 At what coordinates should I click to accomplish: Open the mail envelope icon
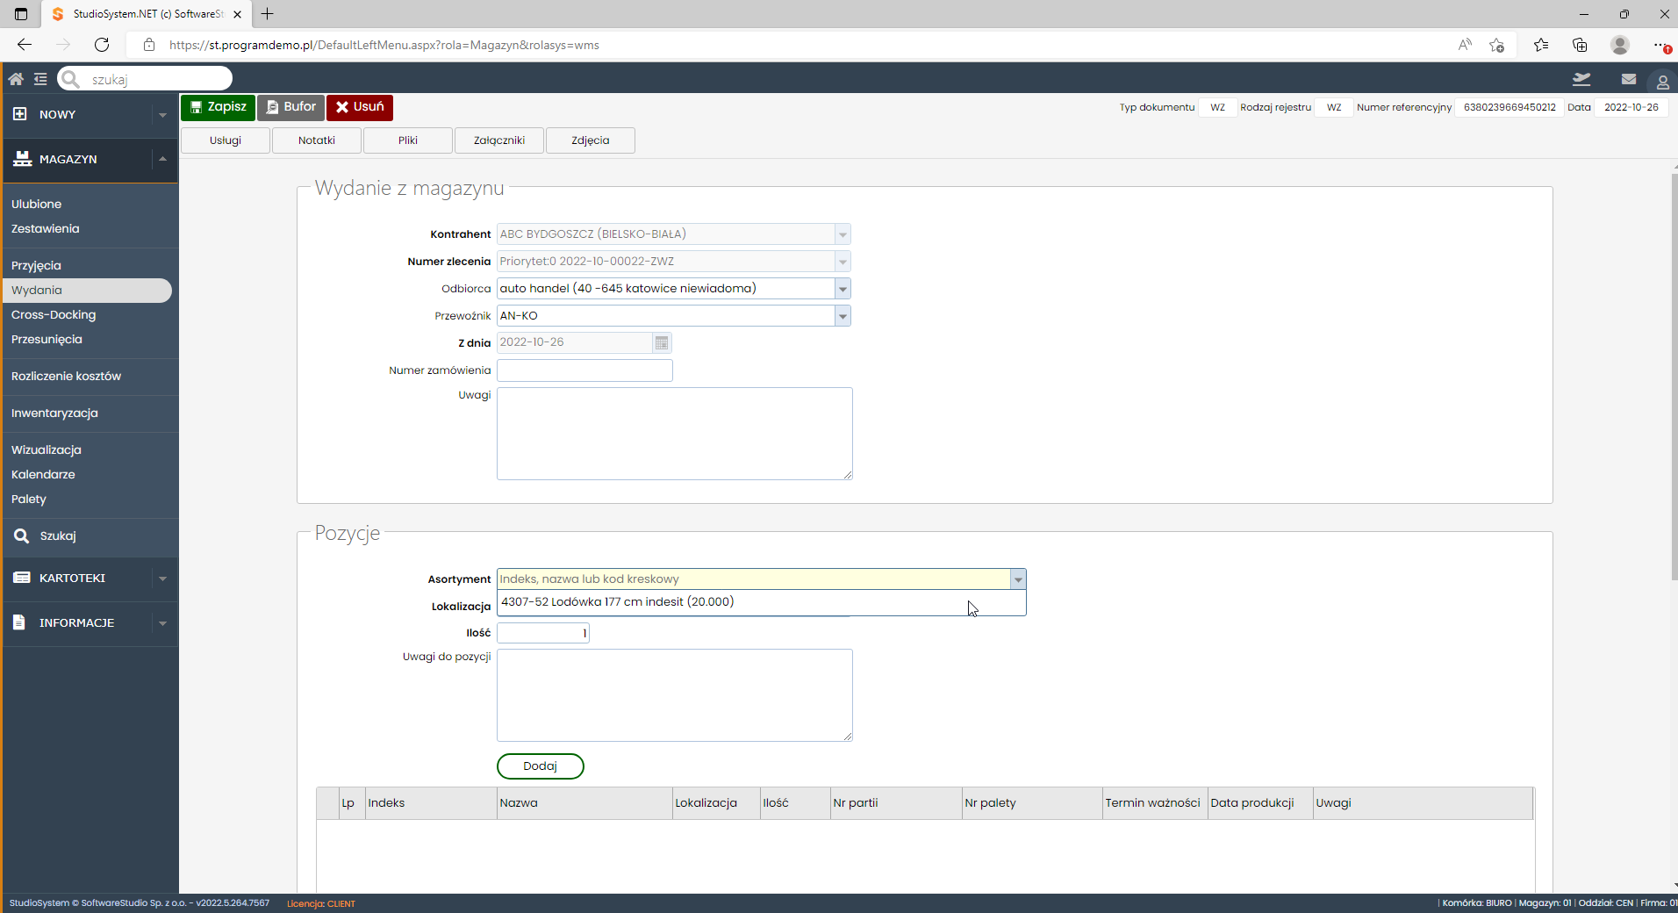1629,79
